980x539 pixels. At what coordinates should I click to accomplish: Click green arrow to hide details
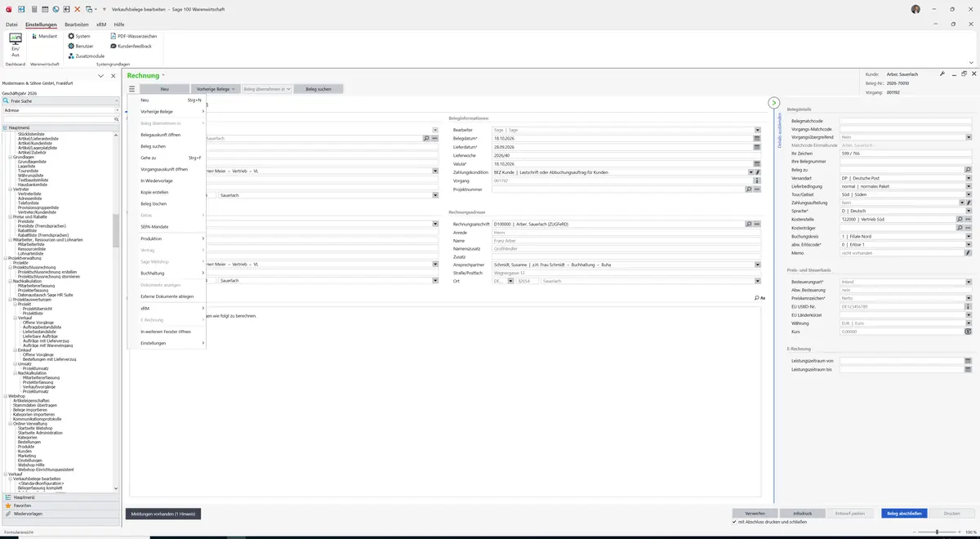(774, 103)
